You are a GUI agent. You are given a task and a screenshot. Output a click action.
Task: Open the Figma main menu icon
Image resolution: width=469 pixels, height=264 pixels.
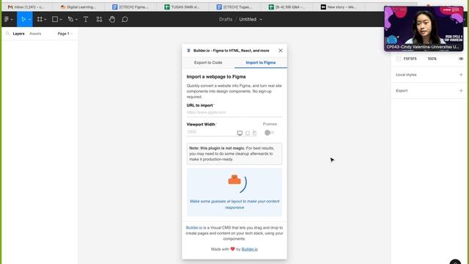point(7,20)
